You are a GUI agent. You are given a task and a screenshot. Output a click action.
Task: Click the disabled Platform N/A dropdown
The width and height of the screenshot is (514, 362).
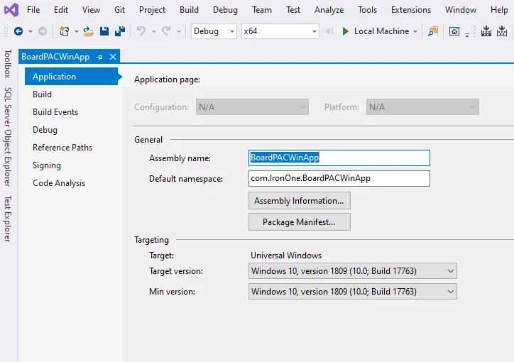coord(422,107)
